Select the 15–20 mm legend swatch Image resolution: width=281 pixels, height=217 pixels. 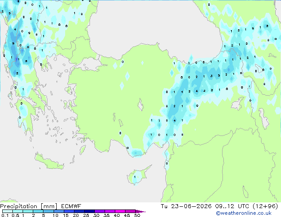[x=69, y=211]
